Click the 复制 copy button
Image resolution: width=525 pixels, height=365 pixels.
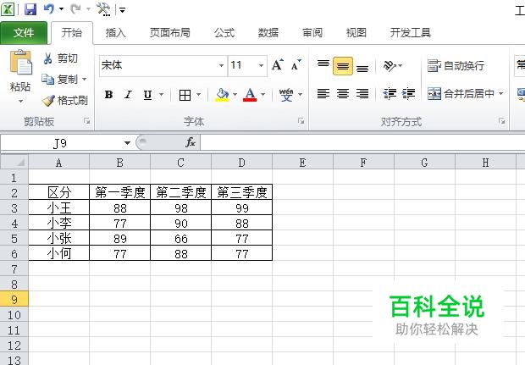click(x=59, y=80)
